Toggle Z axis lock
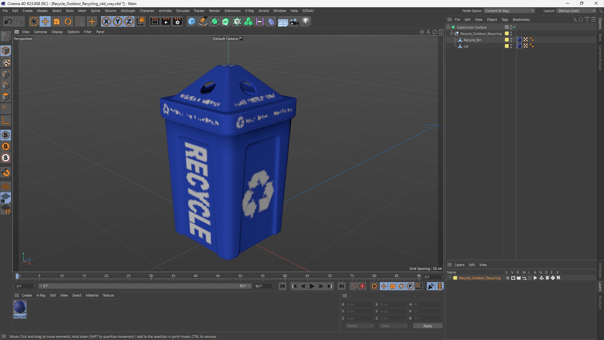The width and height of the screenshot is (604, 340). [x=129, y=21]
